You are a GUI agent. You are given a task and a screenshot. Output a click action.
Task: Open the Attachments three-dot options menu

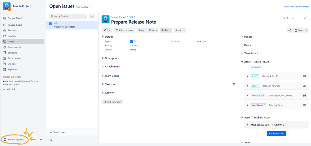pos(234,67)
